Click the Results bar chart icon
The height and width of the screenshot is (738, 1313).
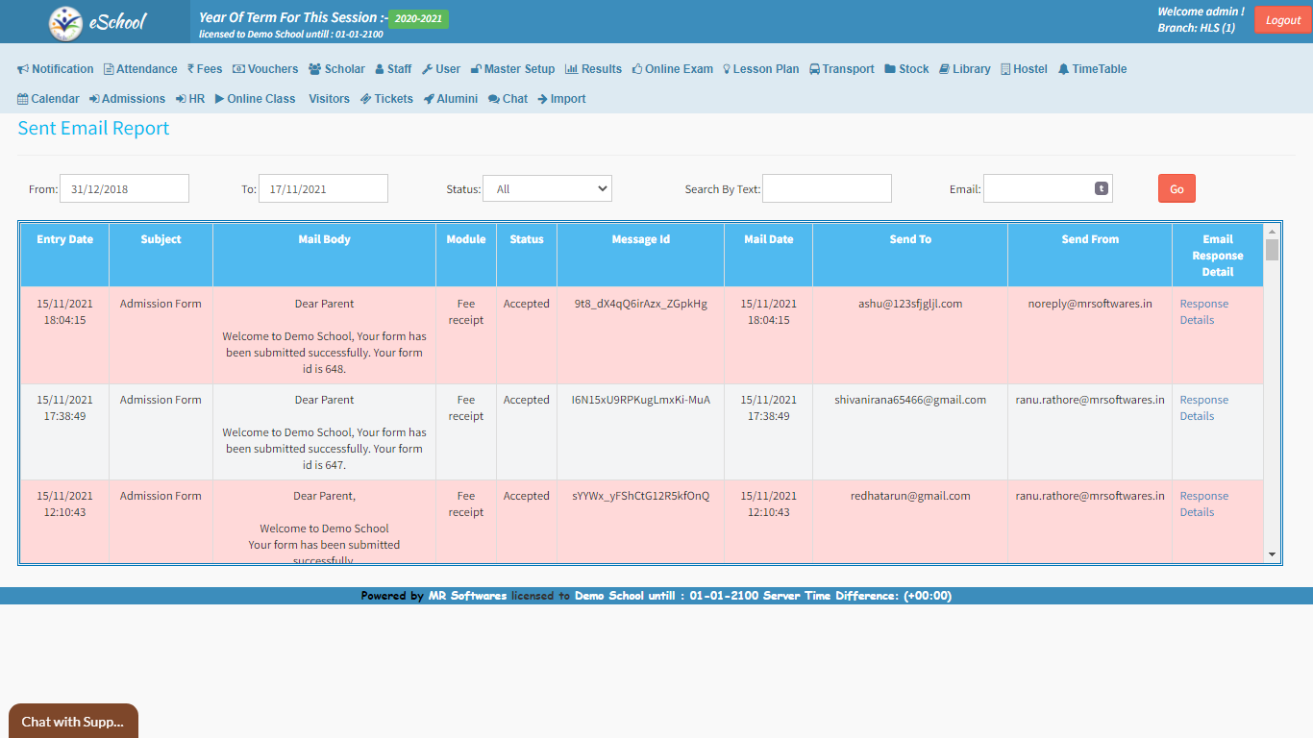(x=571, y=69)
